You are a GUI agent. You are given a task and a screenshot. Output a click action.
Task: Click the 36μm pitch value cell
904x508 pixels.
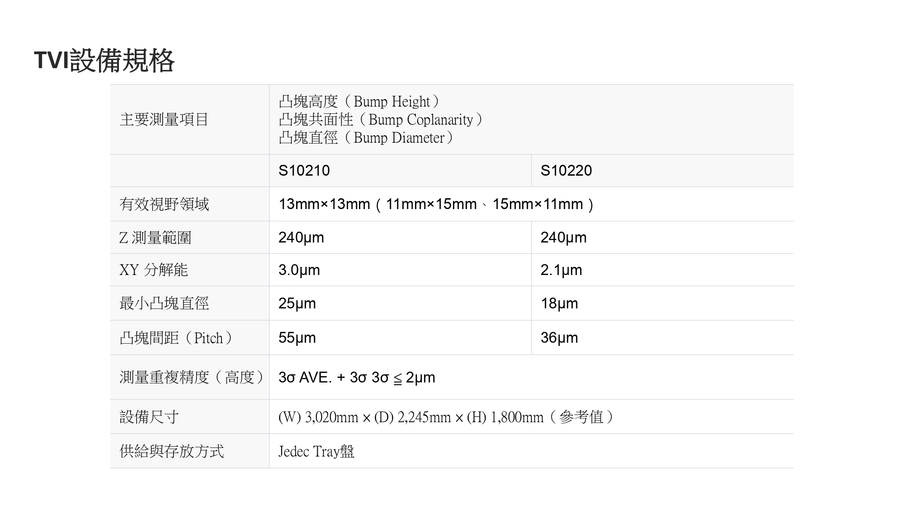point(559,338)
